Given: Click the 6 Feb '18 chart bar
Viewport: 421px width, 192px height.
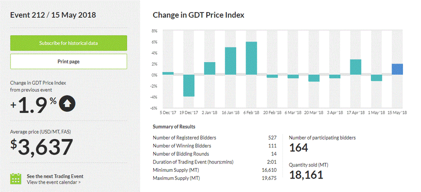Looking at the screenshot, I should (251, 58).
